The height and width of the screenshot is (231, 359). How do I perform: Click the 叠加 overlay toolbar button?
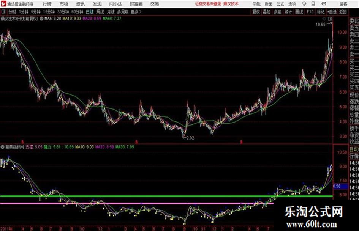[x=267, y=12]
